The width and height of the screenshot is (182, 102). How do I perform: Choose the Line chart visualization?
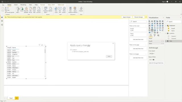[150, 24]
